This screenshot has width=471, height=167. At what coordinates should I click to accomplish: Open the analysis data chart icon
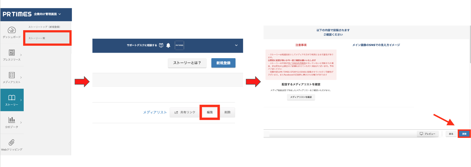coord(12,120)
